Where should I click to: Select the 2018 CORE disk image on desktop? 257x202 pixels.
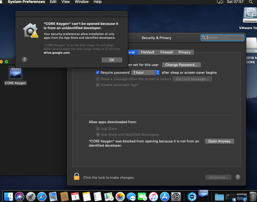252,45
